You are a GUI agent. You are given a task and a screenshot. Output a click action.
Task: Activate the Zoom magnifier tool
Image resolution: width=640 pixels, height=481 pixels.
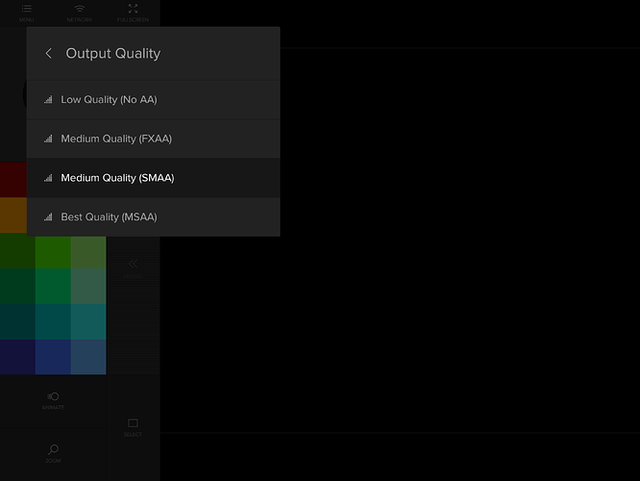click(53, 450)
